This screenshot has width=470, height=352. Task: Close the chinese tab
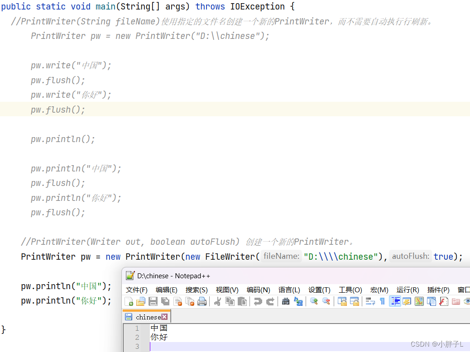coord(165,317)
